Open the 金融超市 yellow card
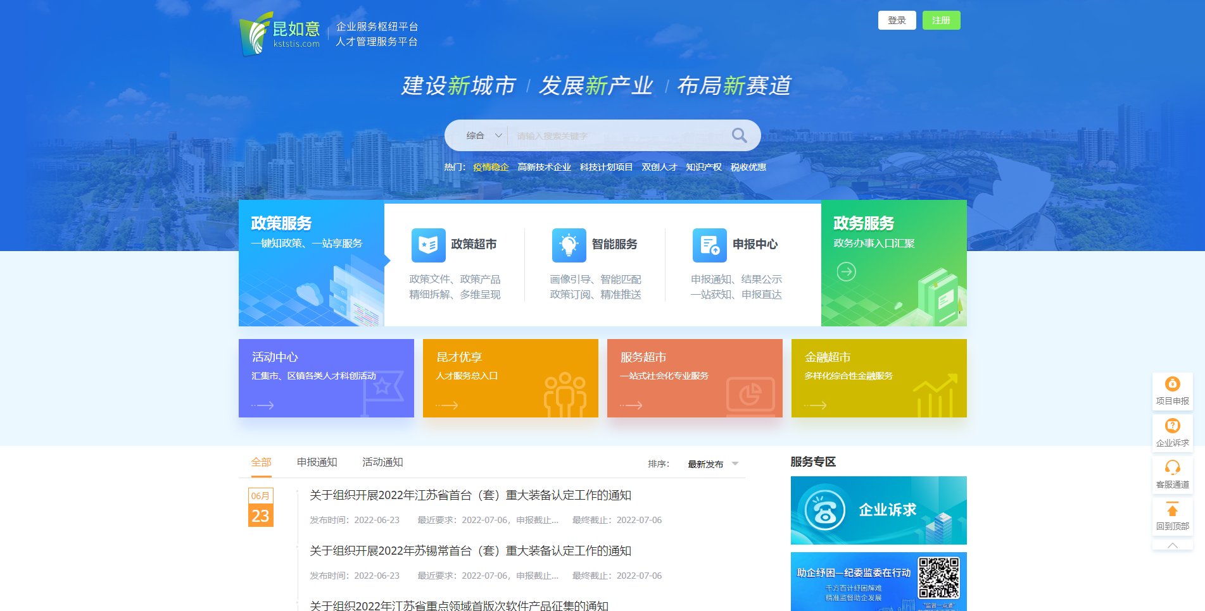Image resolution: width=1205 pixels, height=611 pixels. (878, 378)
